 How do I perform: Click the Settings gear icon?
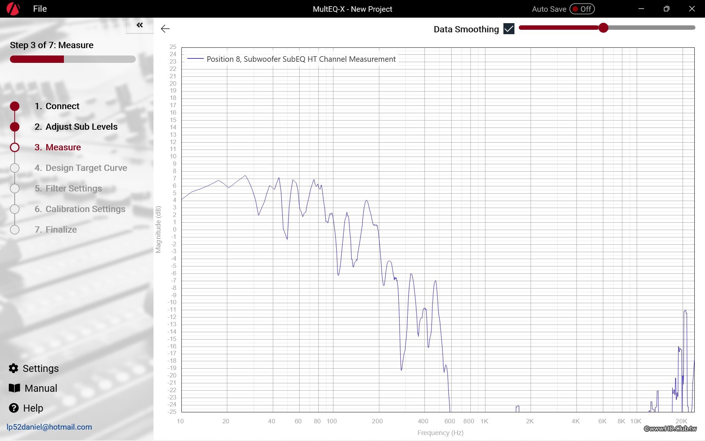(14, 368)
